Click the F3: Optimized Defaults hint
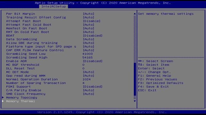This screenshot has width=206, height=115. pyautogui.click(x=161, y=83)
